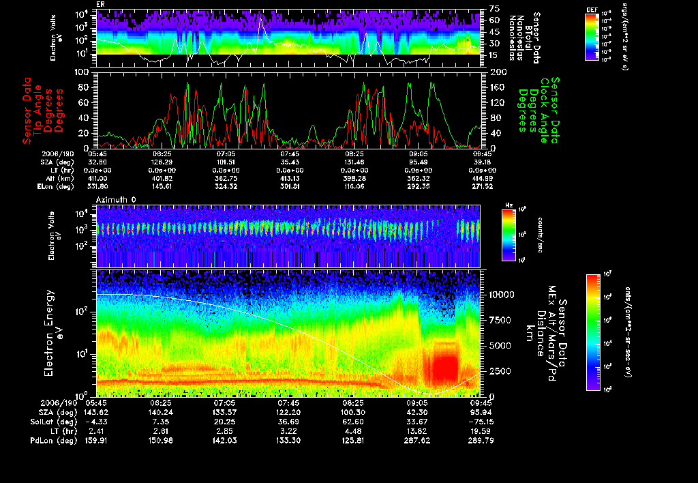Click the tip and clock angle line plot
Image resolution: width=698 pixels, height=483 pixels.
[288, 110]
